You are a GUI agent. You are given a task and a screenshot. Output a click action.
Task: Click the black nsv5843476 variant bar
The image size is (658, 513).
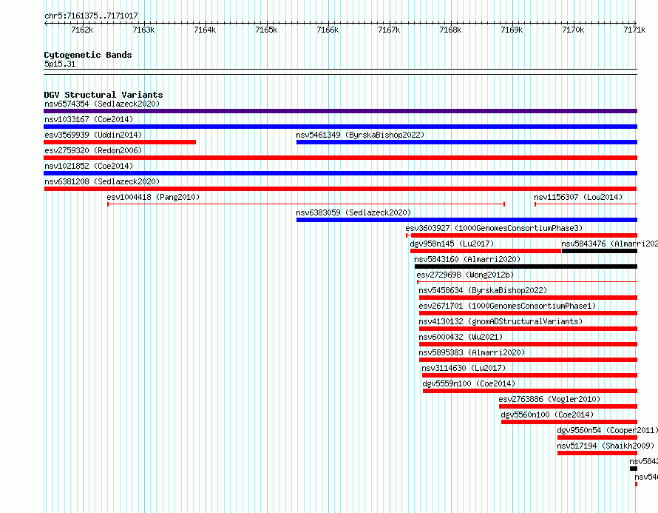tap(600, 251)
